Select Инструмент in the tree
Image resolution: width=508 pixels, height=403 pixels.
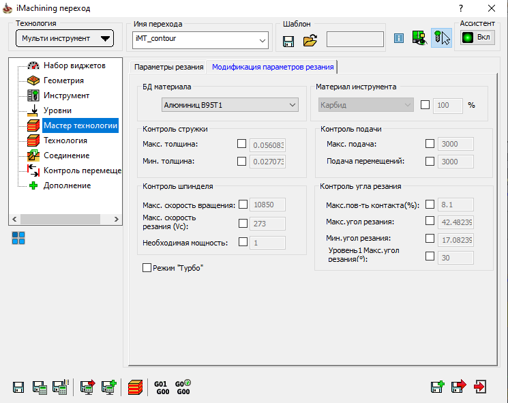[66, 95]
